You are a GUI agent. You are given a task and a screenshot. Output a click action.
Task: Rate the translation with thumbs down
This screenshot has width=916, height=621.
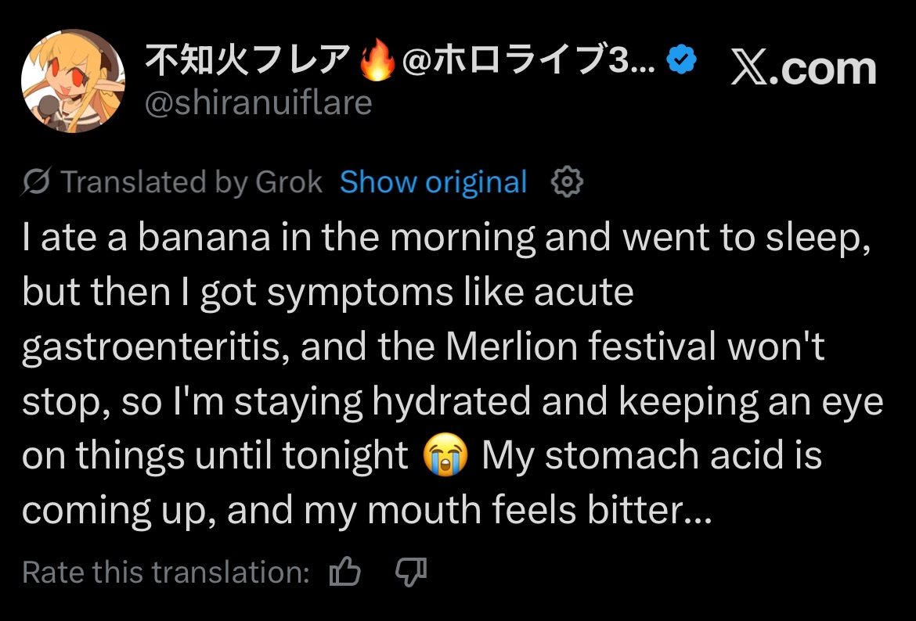(x=411, y=573)
